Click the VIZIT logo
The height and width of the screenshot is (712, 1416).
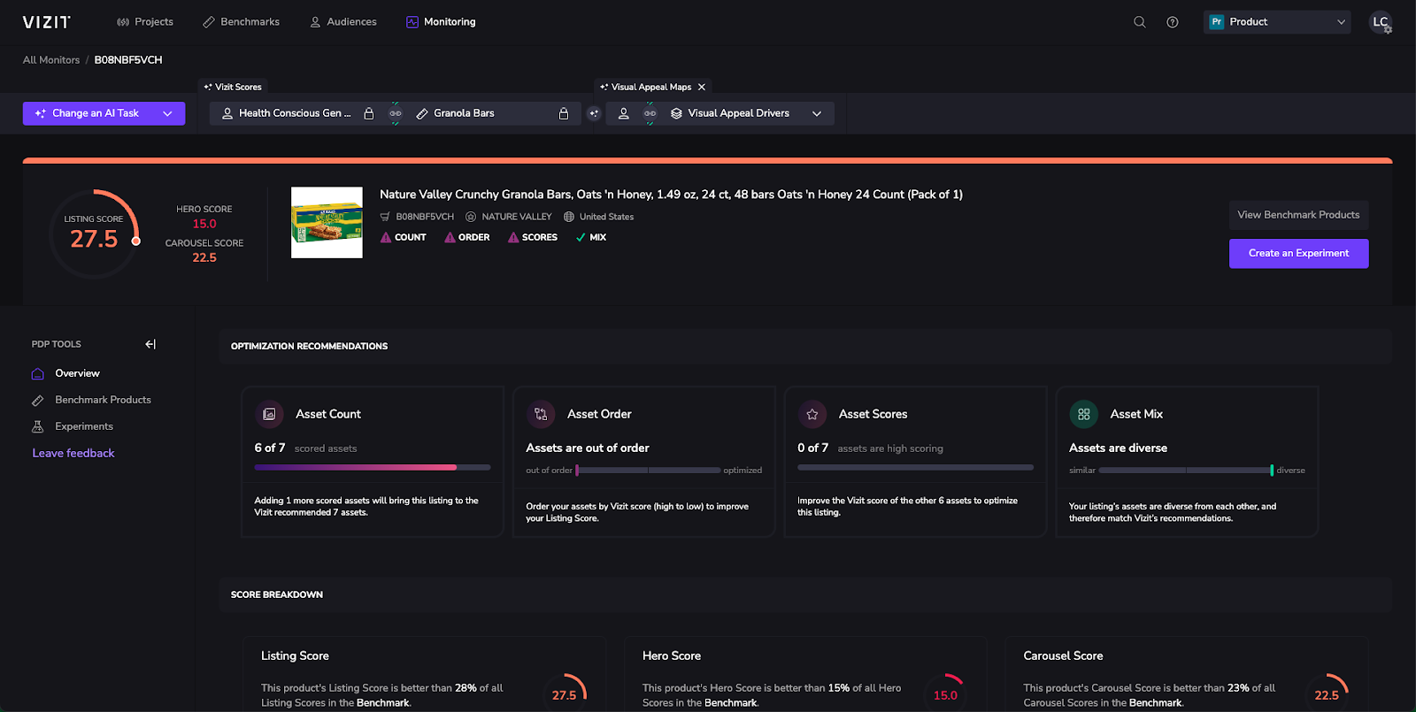(47, 22)
